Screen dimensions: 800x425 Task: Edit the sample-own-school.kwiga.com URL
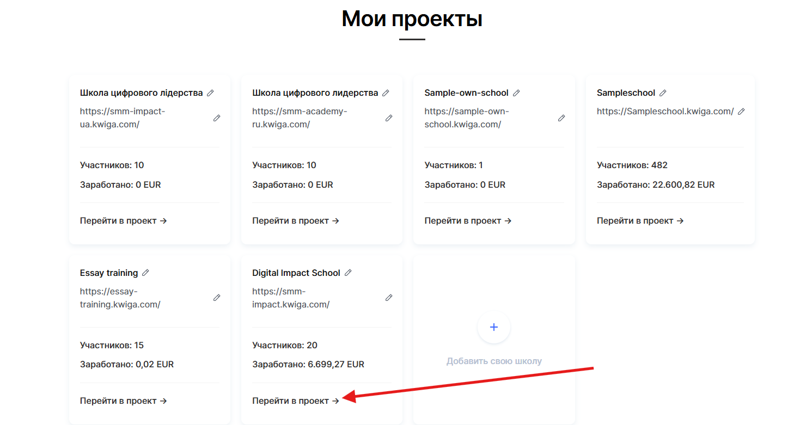point(561,118)
